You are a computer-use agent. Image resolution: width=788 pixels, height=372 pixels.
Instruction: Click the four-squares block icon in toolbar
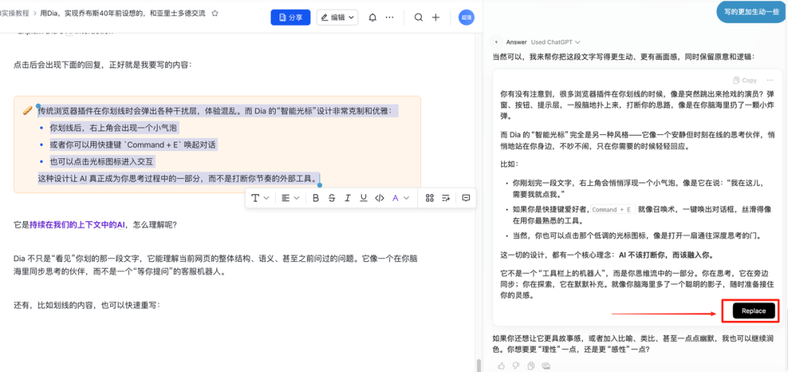[429, 198]
